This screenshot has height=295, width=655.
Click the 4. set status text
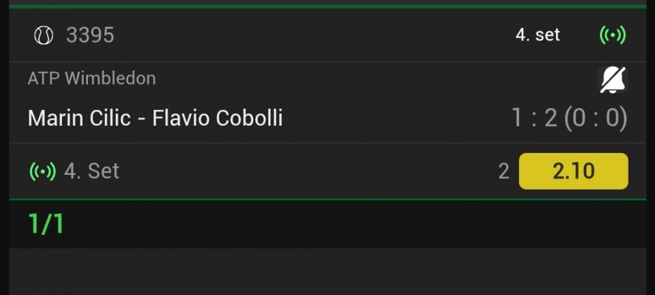(x=538, y=35)
